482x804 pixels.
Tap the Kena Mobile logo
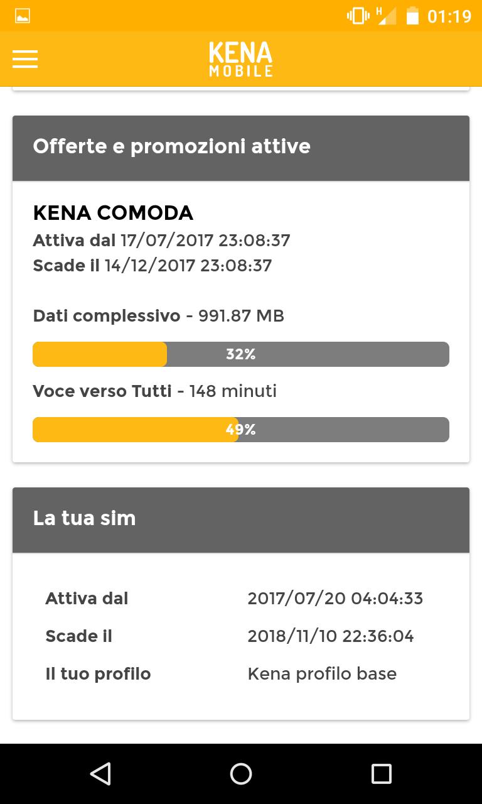coord(241,59)
